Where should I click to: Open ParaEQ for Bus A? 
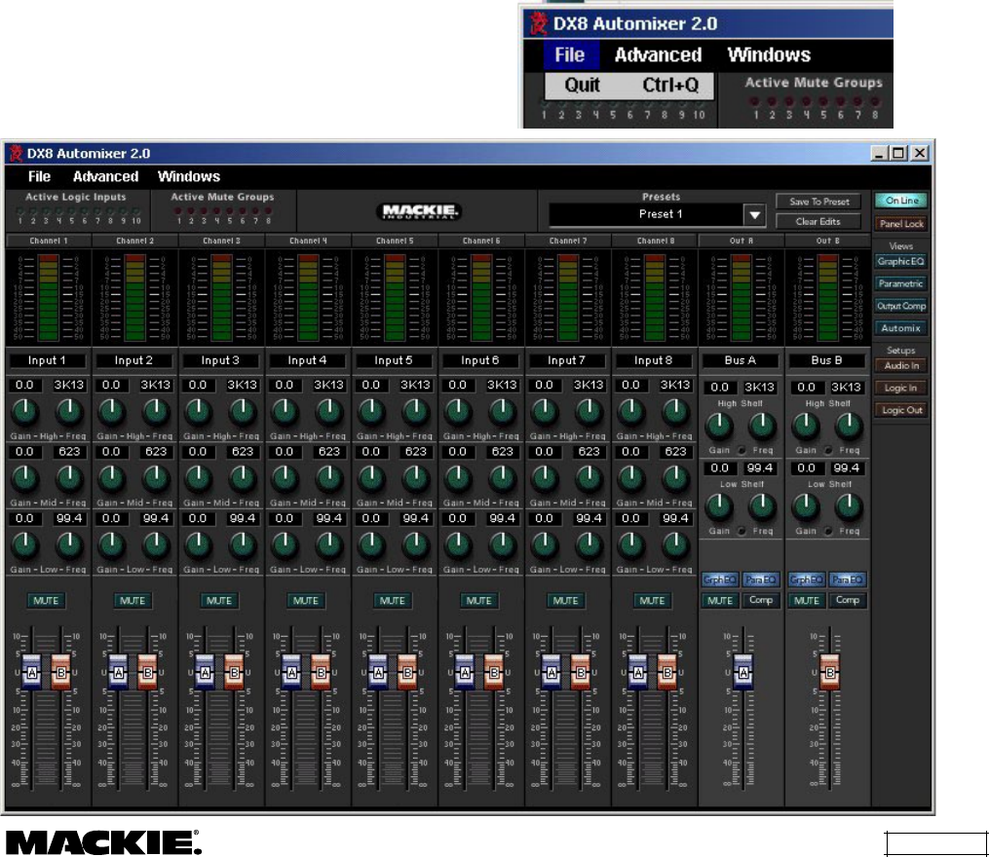pos(760,579)
